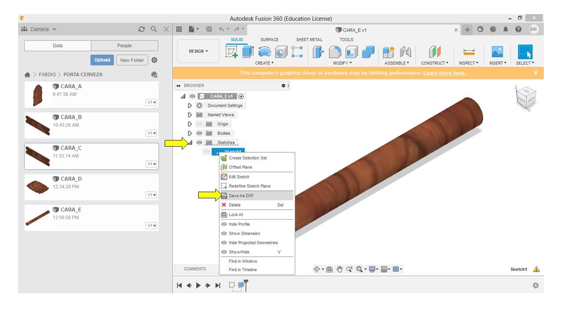Open data panel settings gear
565x318 pixels.
(154, 60)
